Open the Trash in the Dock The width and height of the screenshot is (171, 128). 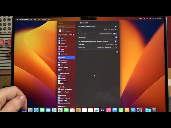(x=154, y=110)
